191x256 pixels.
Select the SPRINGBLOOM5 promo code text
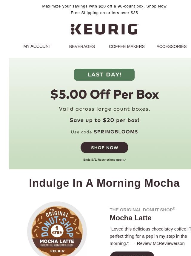point(116,132)
